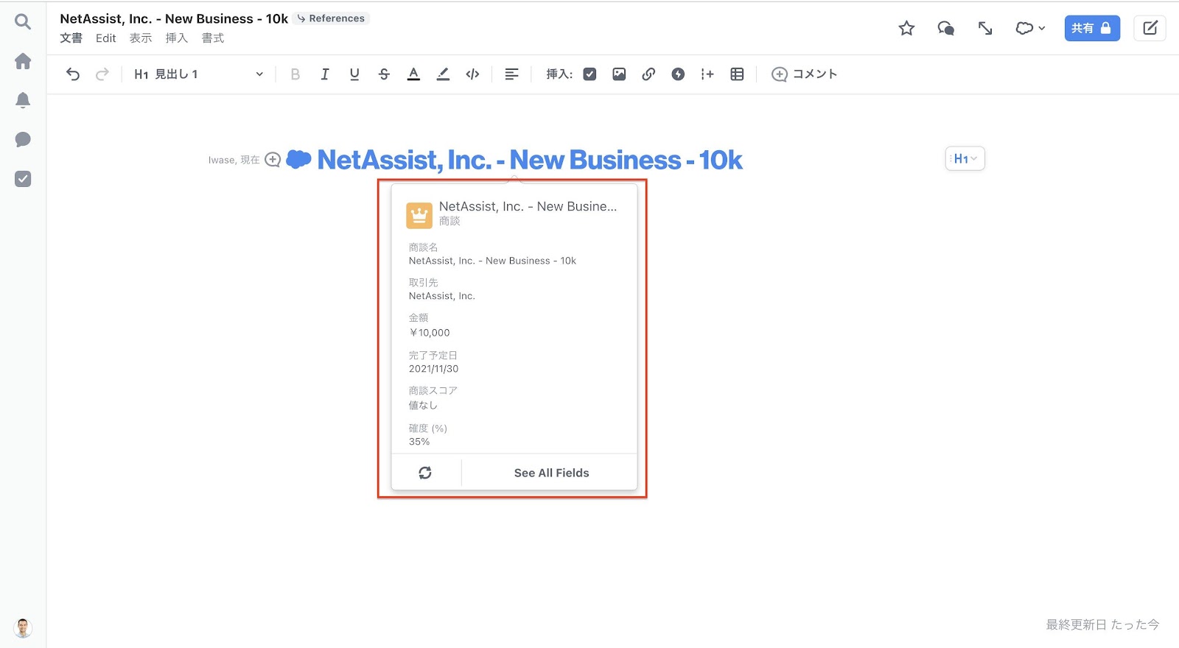
Task: Insert item with plus list icon
Action: pos(707,74)
